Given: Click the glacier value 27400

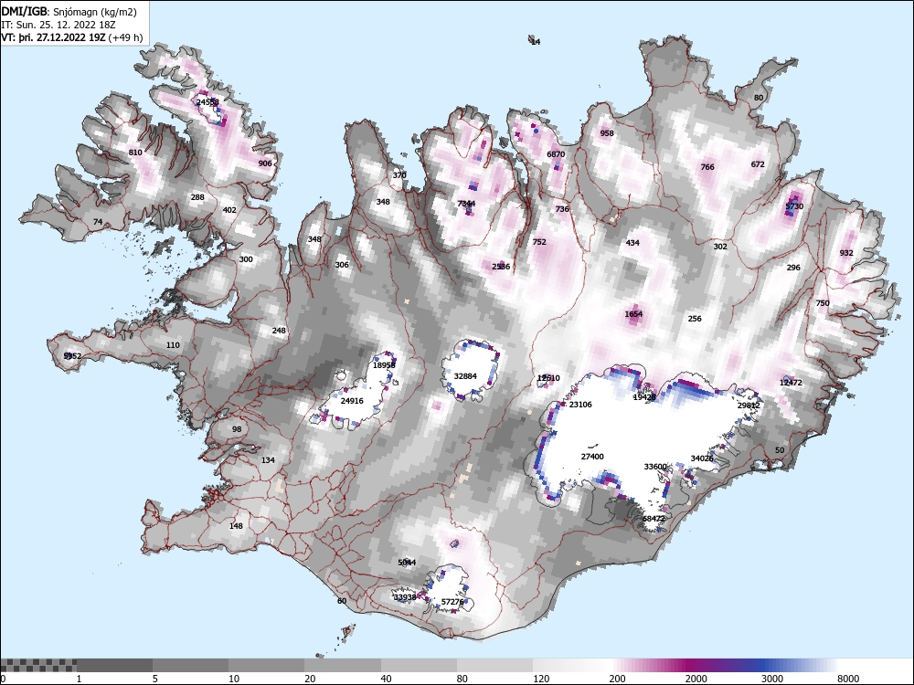Looking at the screenshot, I should (592, 458).
